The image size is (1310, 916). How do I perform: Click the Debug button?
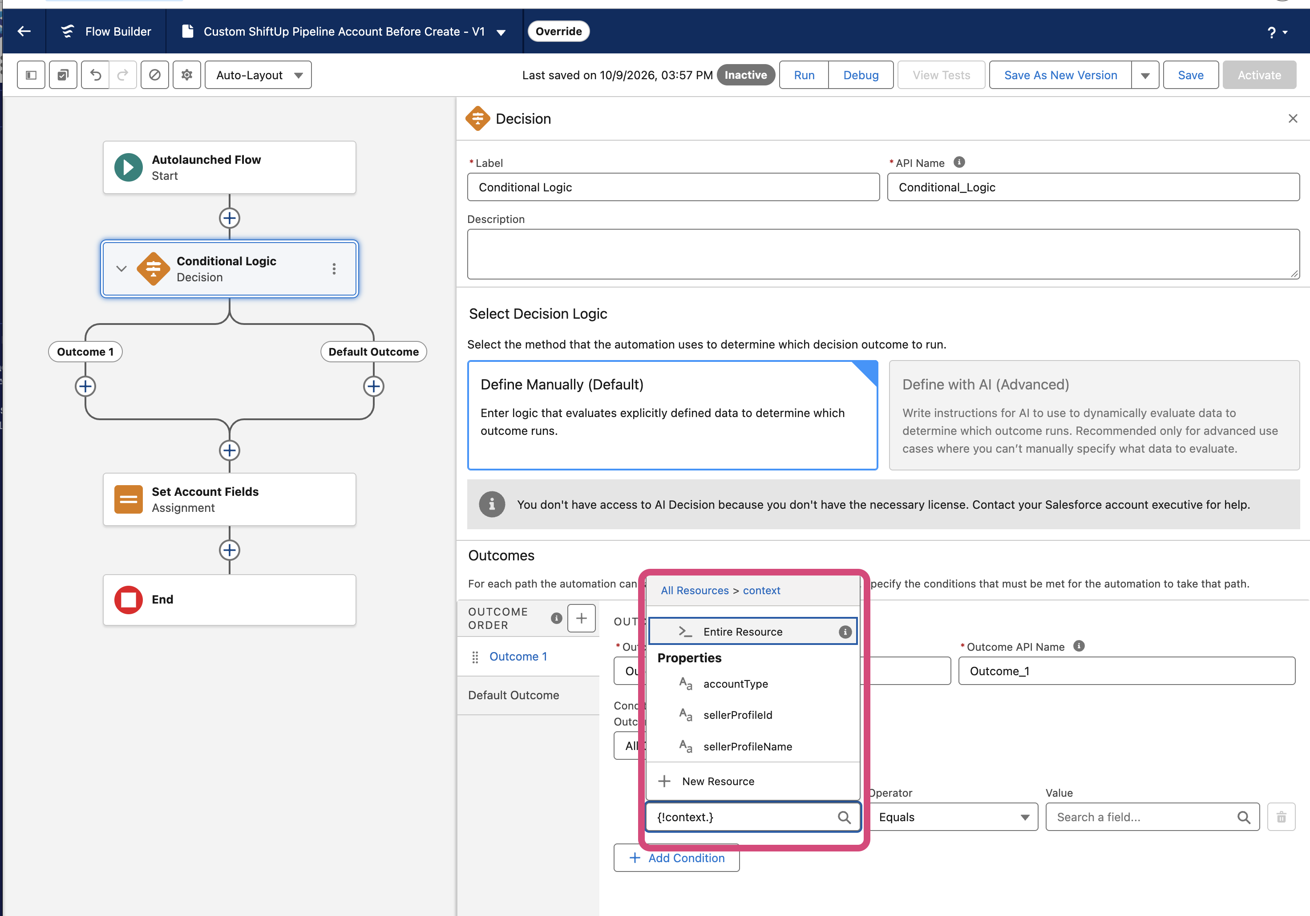pos(861,75)
